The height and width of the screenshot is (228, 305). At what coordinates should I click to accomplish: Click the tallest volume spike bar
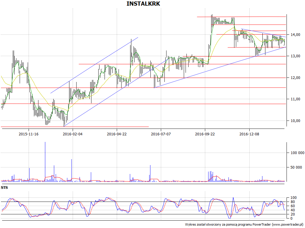coord(45,162)
